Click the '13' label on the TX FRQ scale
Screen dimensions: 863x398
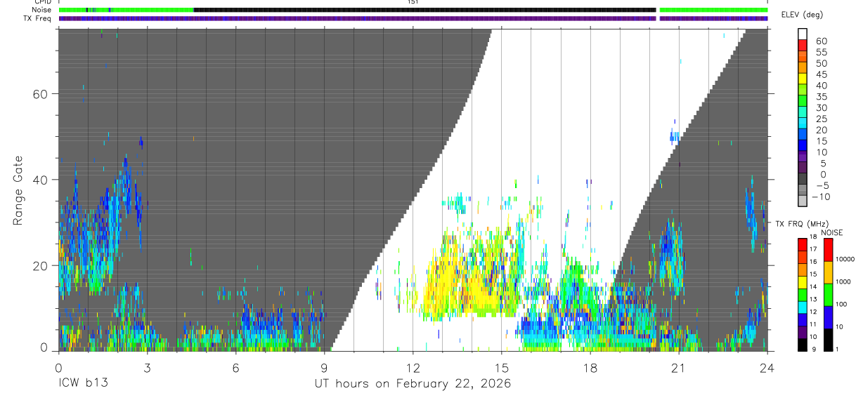(813, 299)
